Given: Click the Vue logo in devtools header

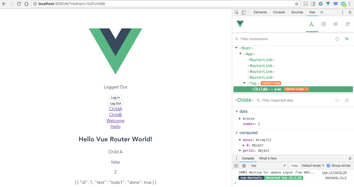Looking at the screenshot, I should (x=240, y=24).
